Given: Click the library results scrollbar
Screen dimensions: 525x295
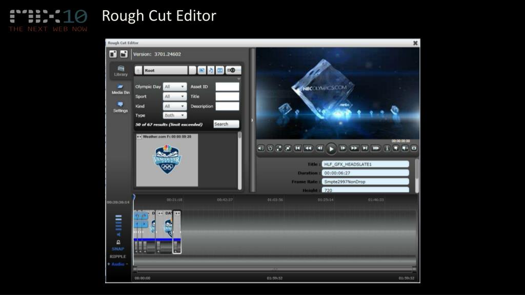Looking at the screenshot, I should point(239,160).
